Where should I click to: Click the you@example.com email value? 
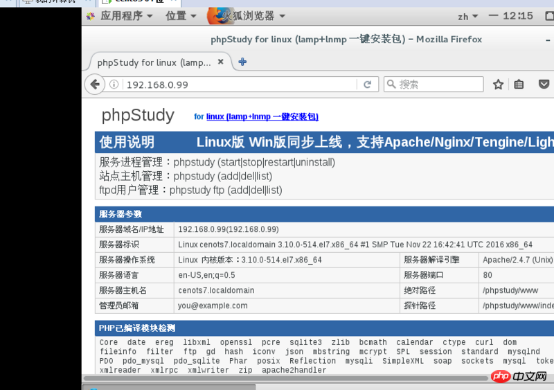point(213,305)
